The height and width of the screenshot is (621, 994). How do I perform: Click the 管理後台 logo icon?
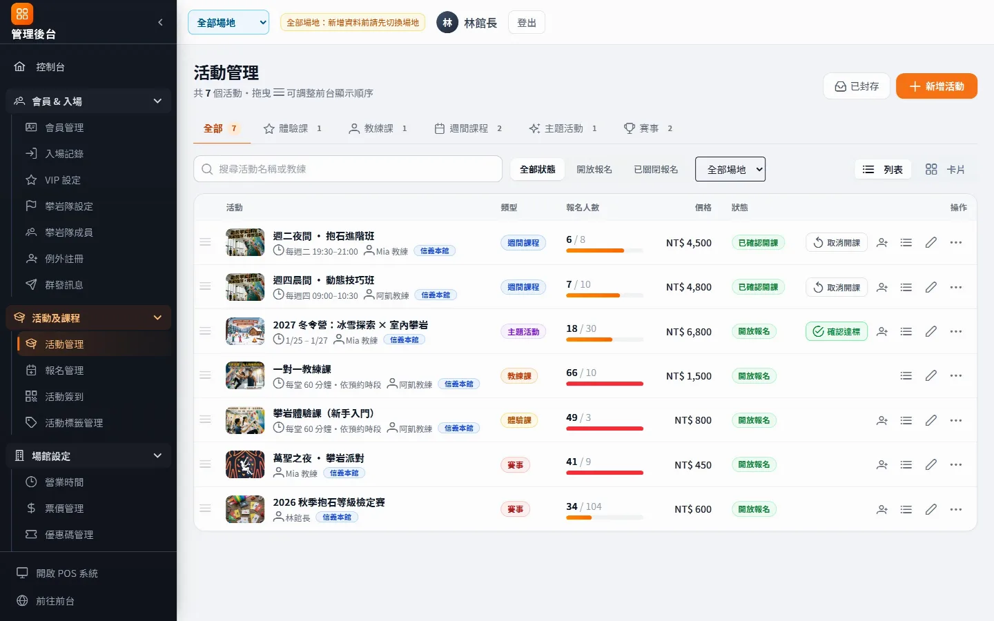pos(22,14)
